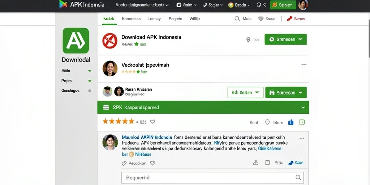This screenshot has width=370, height=185.
Task: Focus the Beqorend search input field
Action: point(212,177)
